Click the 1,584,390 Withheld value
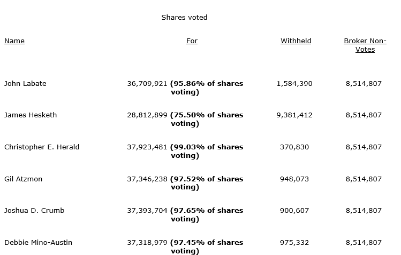401x255 pixels. coord(294,84)
